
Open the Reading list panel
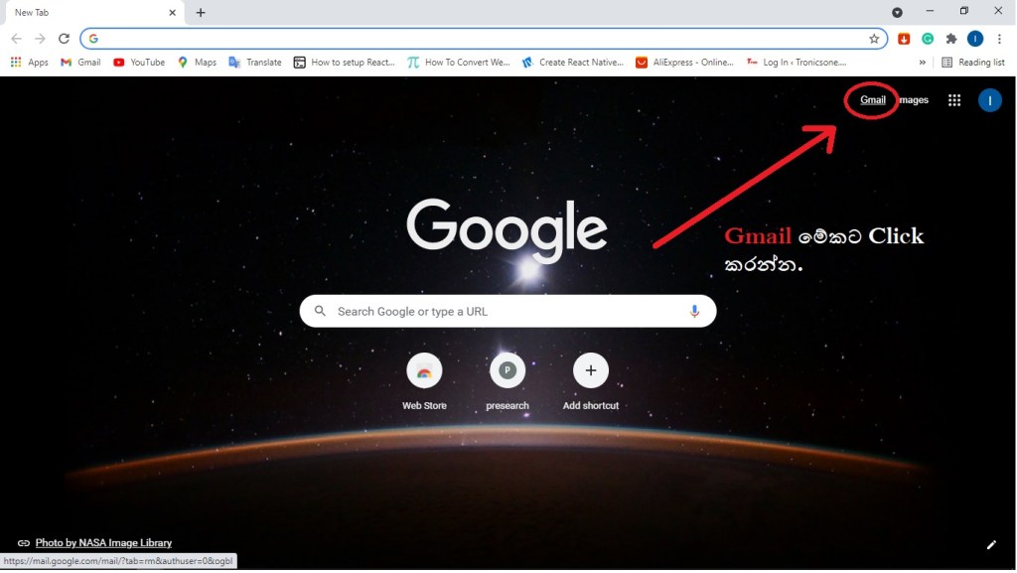point(973,63)
